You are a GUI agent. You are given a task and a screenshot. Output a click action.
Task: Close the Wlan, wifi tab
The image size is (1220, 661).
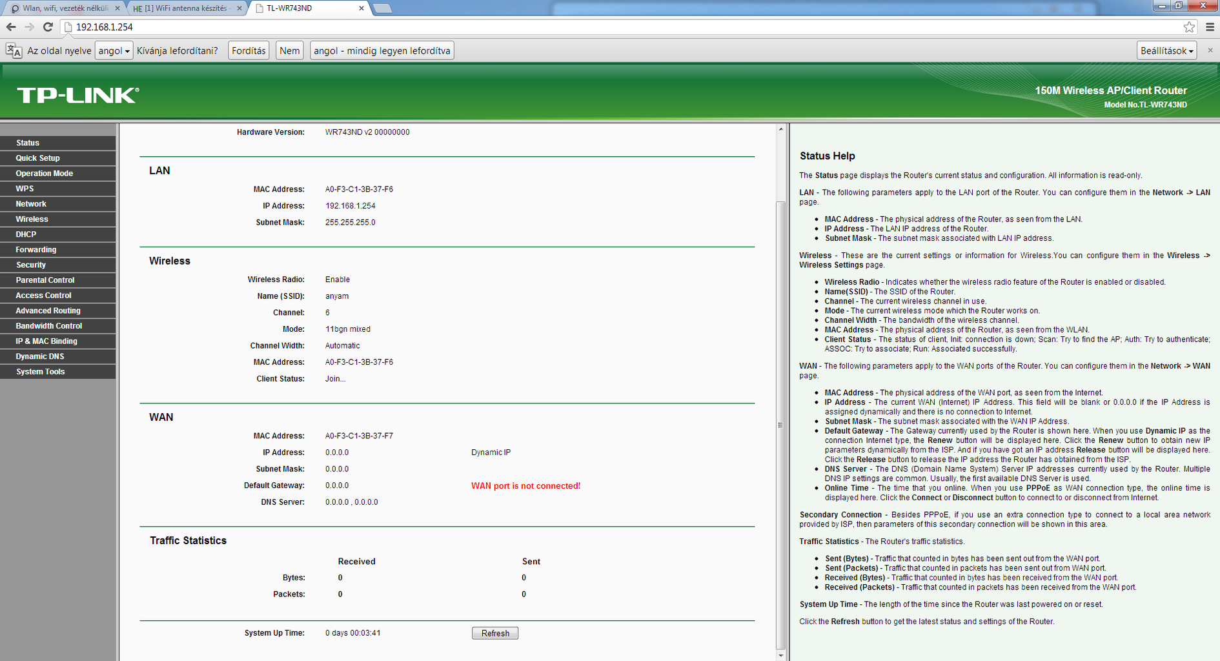point(117,8)
